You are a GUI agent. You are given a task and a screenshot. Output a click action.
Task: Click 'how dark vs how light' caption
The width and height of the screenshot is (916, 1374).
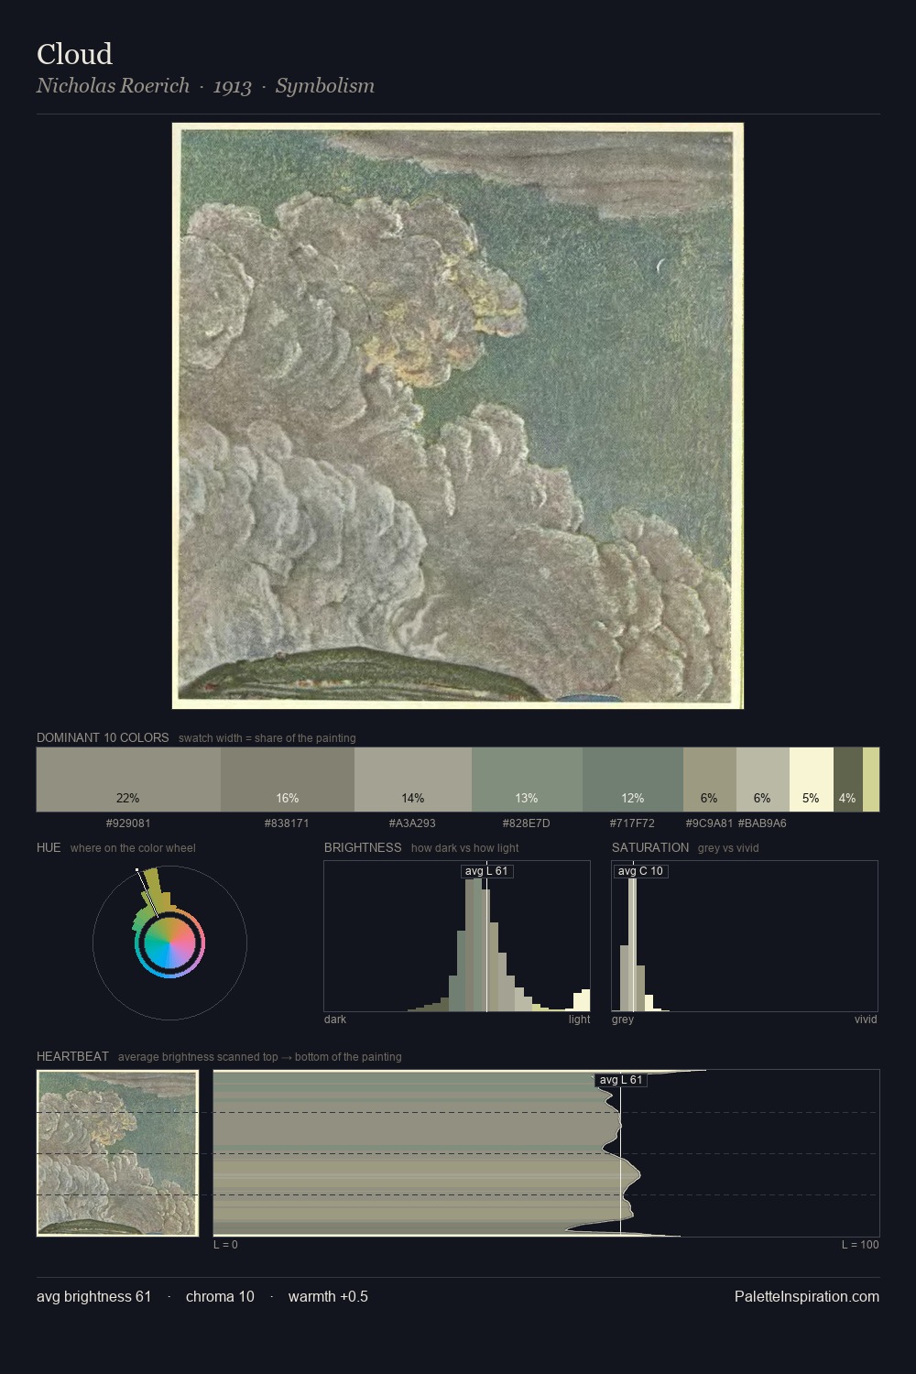tap(464, 848)
